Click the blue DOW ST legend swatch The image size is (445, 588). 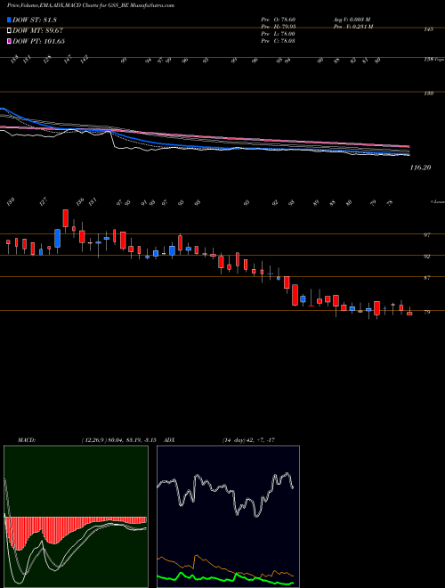[9, 20]
